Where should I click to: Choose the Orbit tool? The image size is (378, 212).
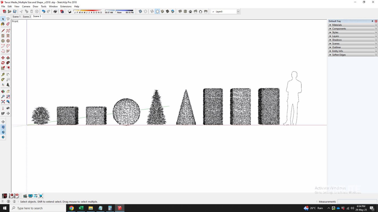click(3, 91)
